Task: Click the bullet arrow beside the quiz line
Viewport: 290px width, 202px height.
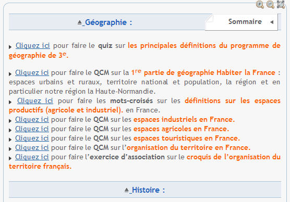Action: point(10,47)
